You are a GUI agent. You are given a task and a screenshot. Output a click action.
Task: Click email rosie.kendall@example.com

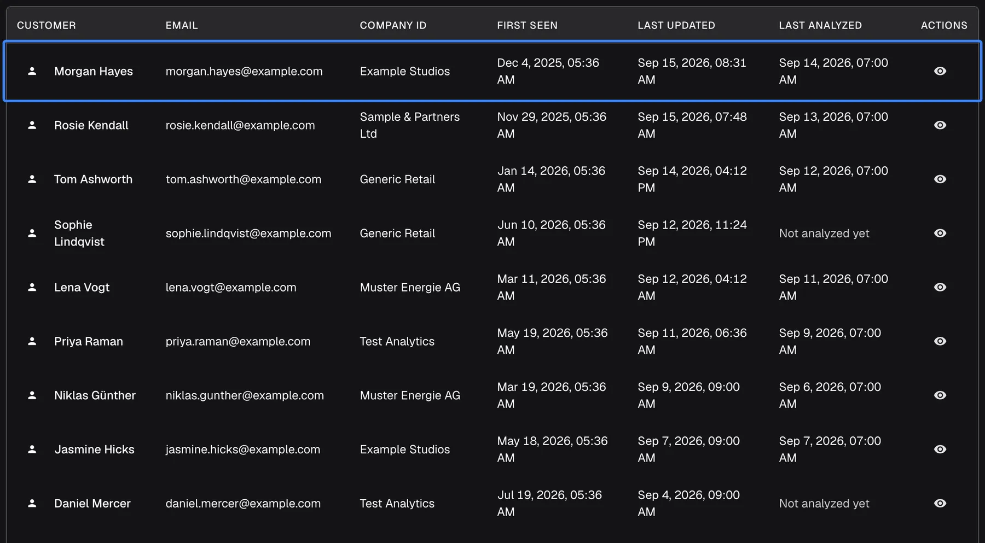[x=240, y=125]
